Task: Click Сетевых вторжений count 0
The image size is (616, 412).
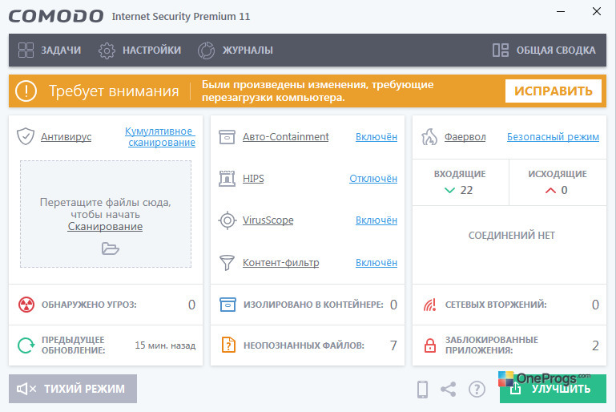Action: coord(595,305)
